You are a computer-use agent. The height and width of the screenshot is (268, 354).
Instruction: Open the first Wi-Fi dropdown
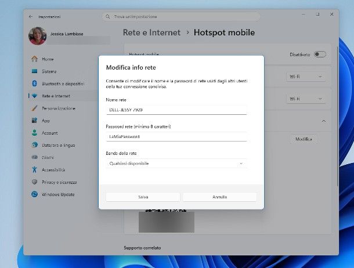[306, 77]
